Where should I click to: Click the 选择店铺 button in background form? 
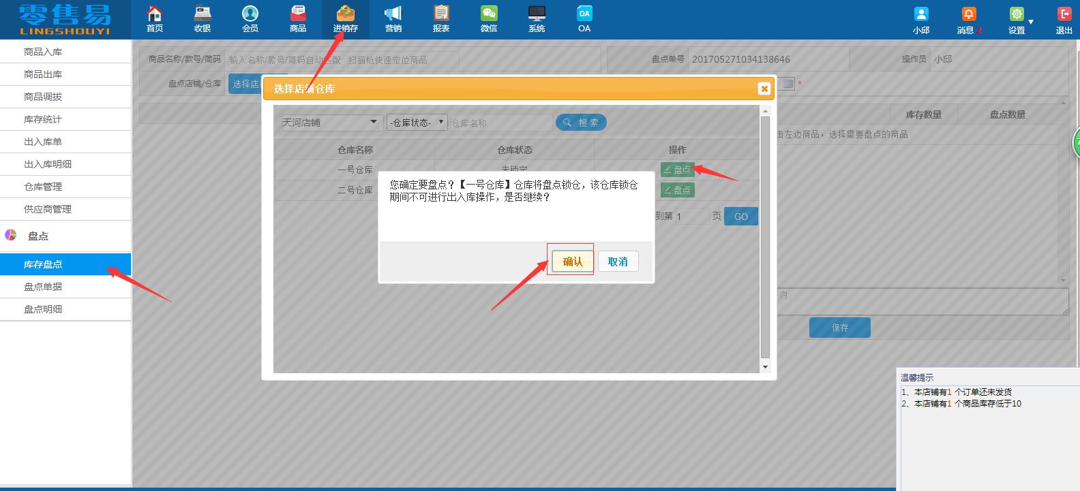coord(245,84)
